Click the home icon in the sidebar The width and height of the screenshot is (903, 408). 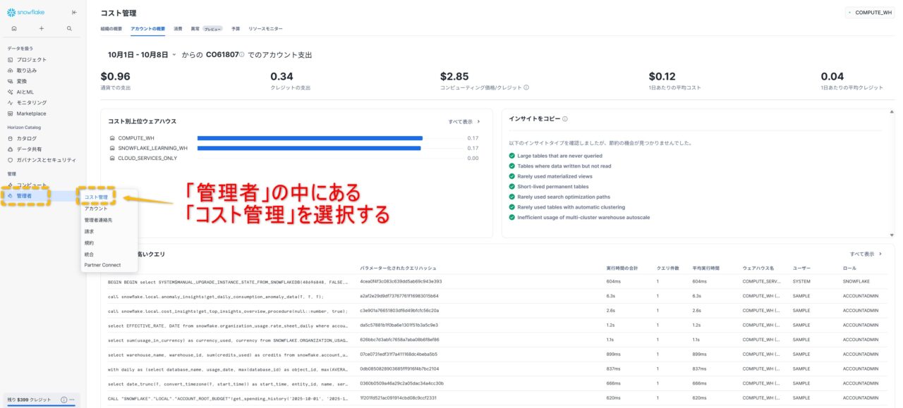pos(14,28)
